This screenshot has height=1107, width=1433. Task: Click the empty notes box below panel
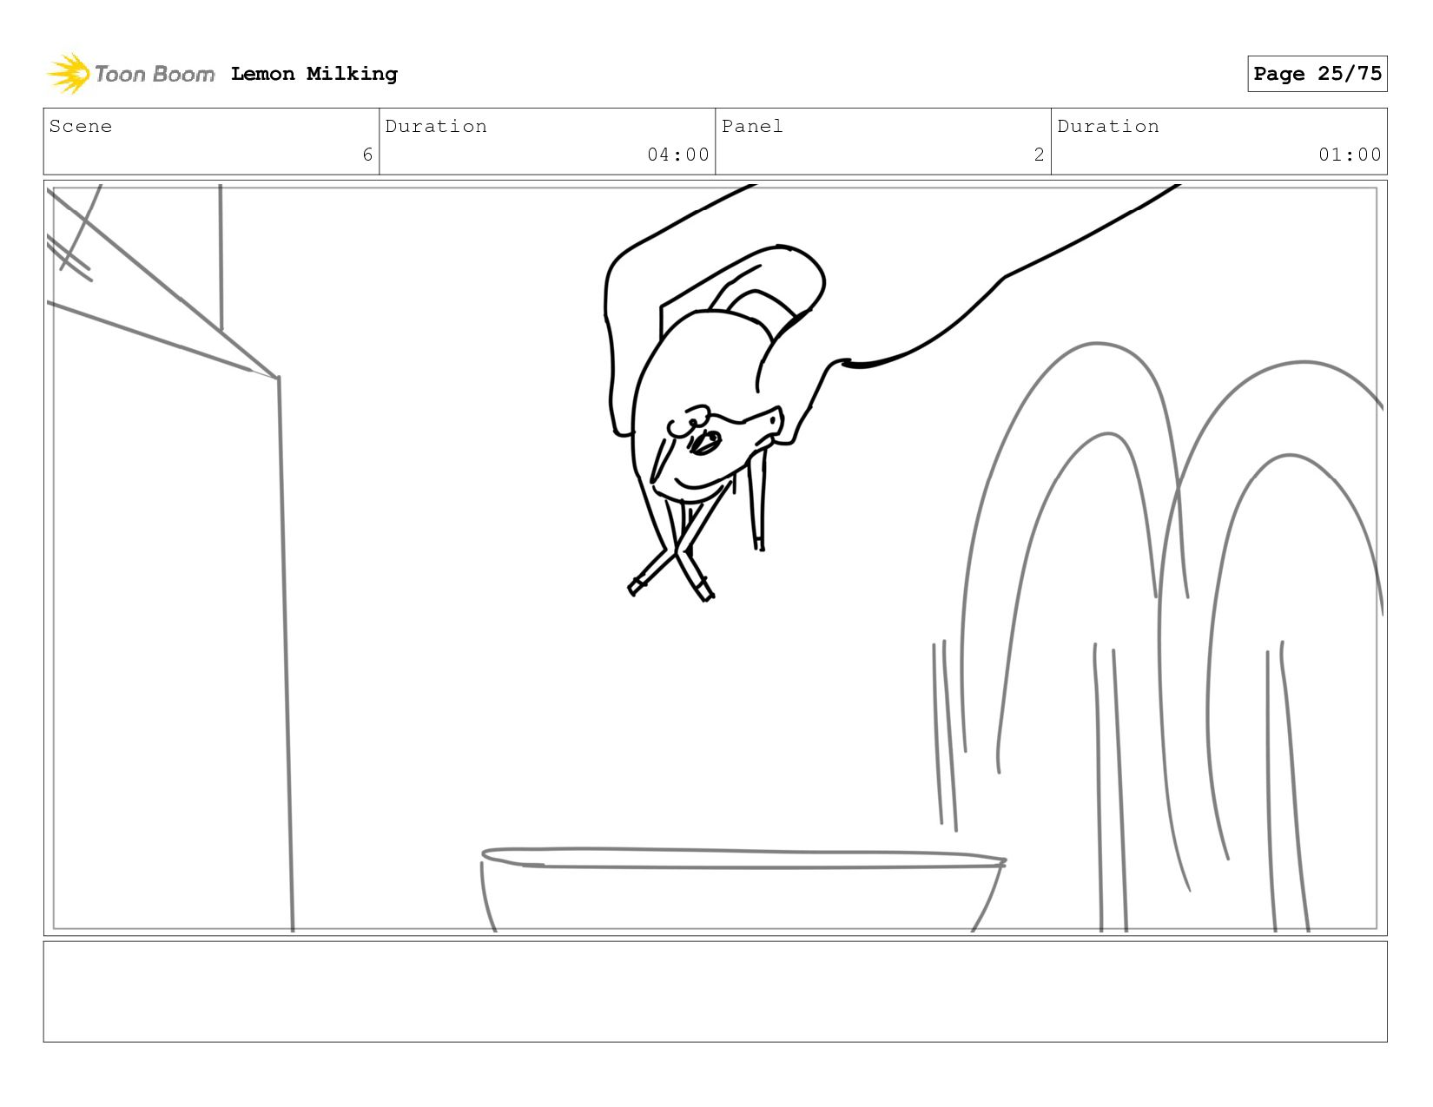pos(715,992)
